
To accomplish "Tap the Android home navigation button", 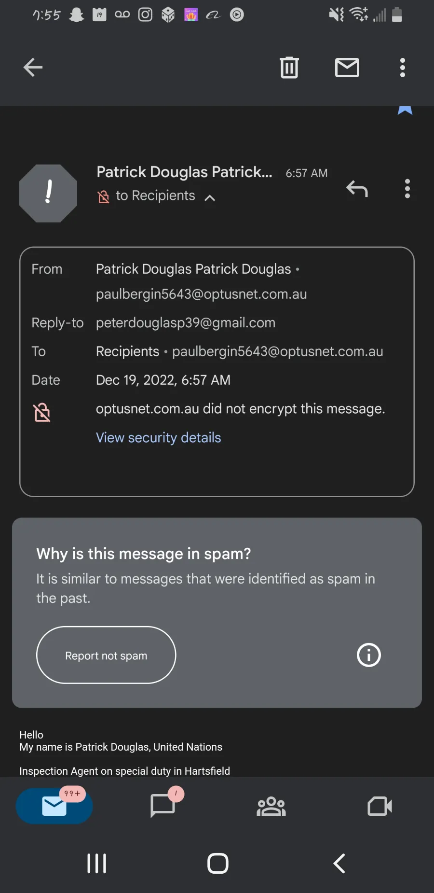I will tap(218, 864).
